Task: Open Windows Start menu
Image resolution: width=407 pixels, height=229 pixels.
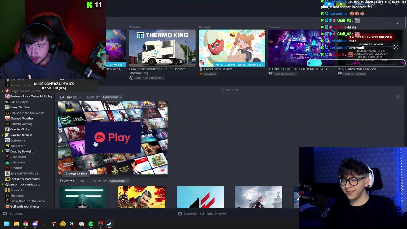Action: point(7,224)
